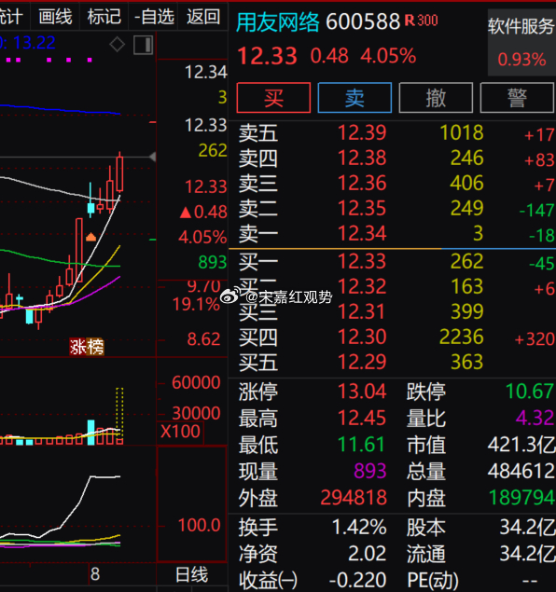Click 量比 value 4.32
The image size is (556, 592).
pyautogui.click(x=535, y=419)
